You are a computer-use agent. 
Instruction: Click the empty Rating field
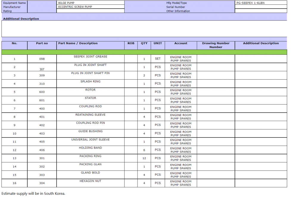tap(90, 11)
